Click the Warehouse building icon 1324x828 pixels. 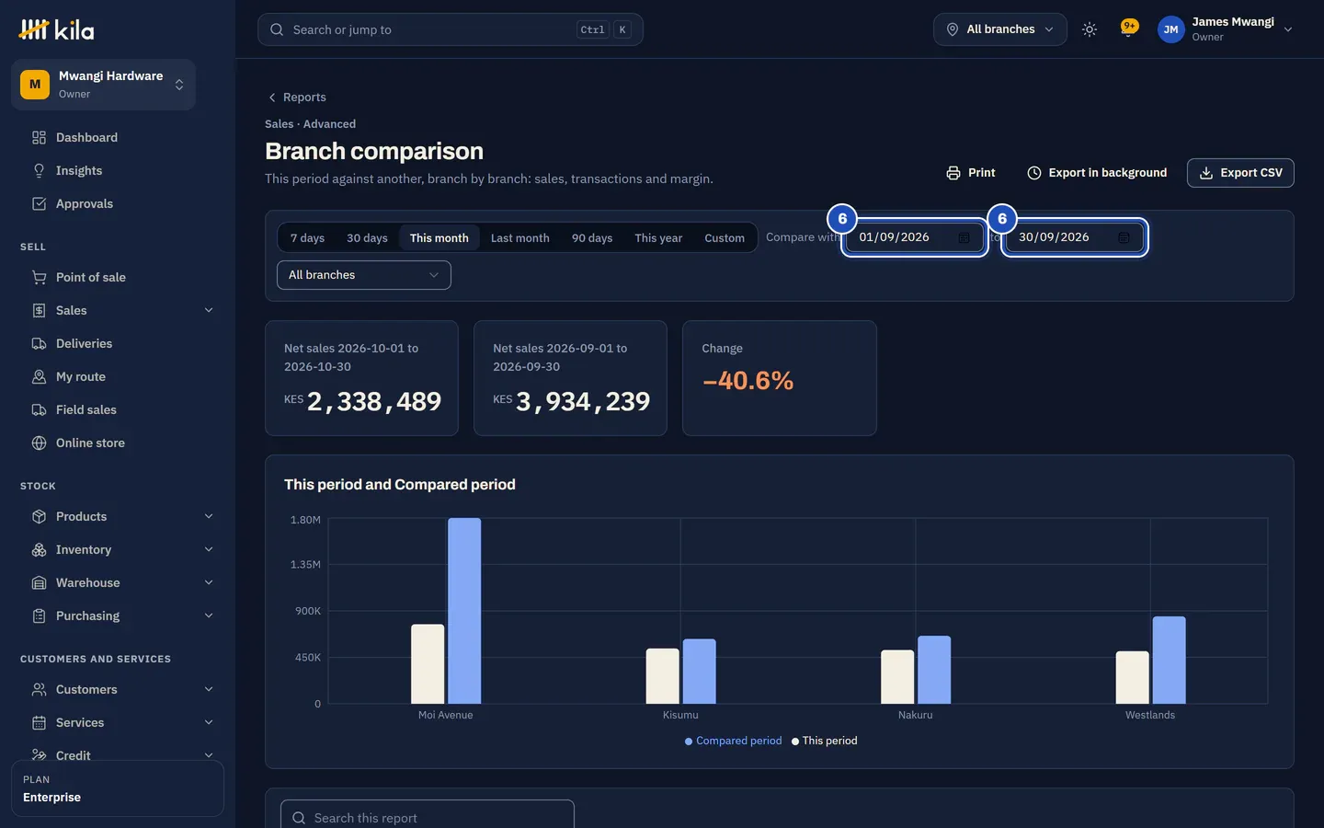[39, 582]
